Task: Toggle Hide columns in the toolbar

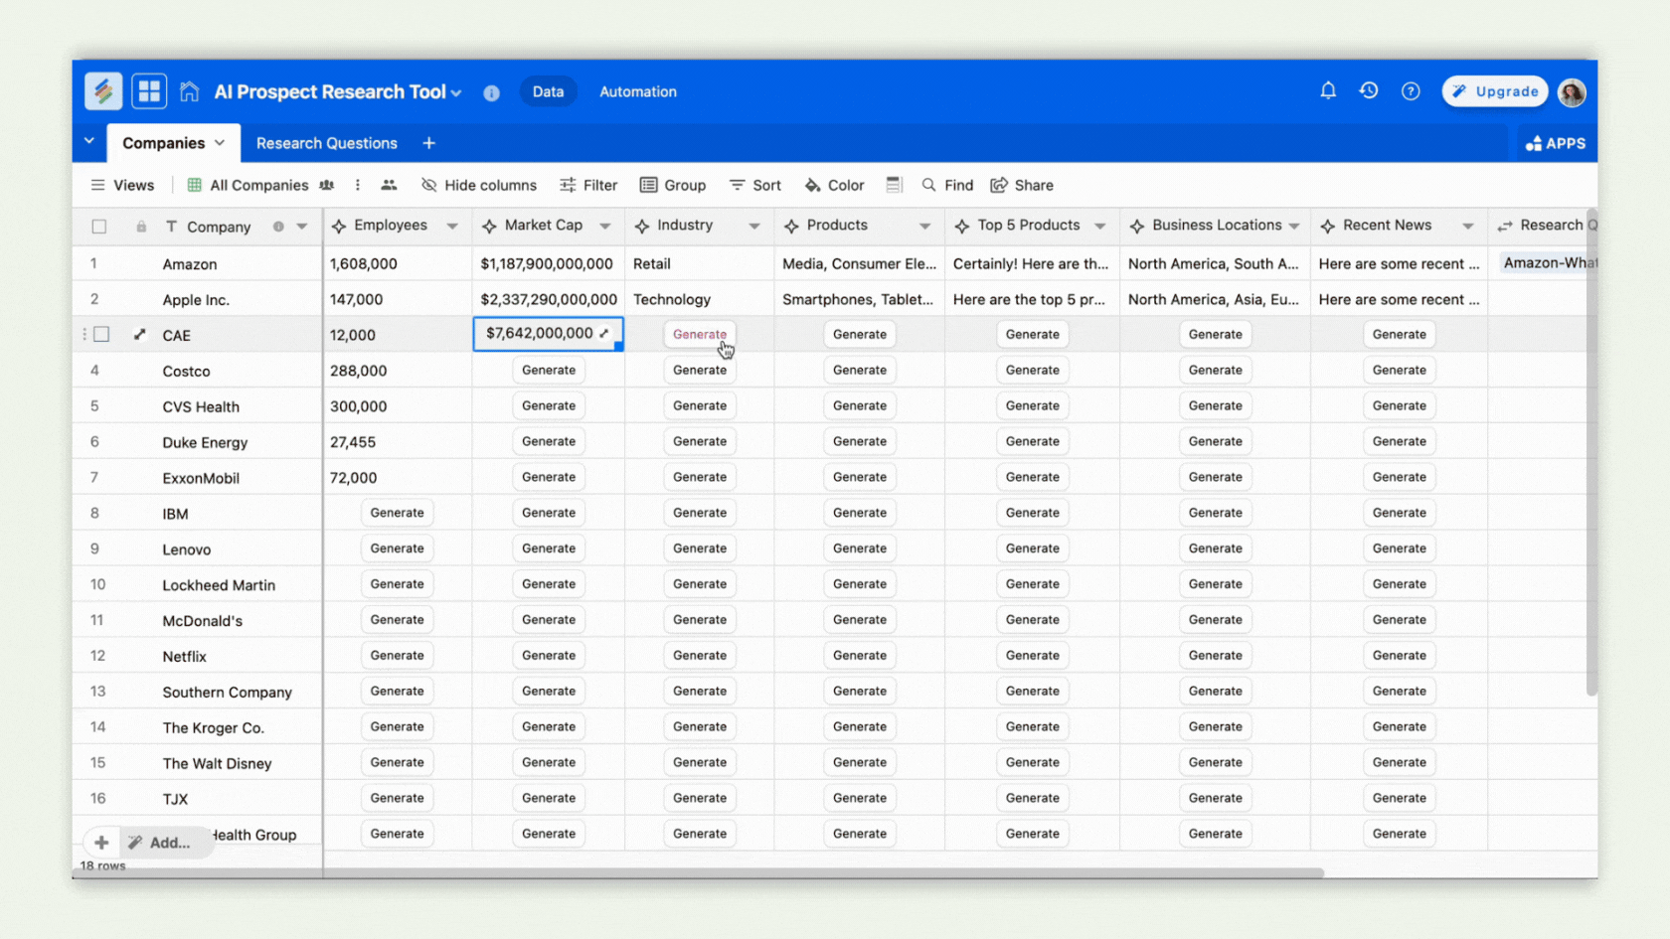Action: pos(478,185)
